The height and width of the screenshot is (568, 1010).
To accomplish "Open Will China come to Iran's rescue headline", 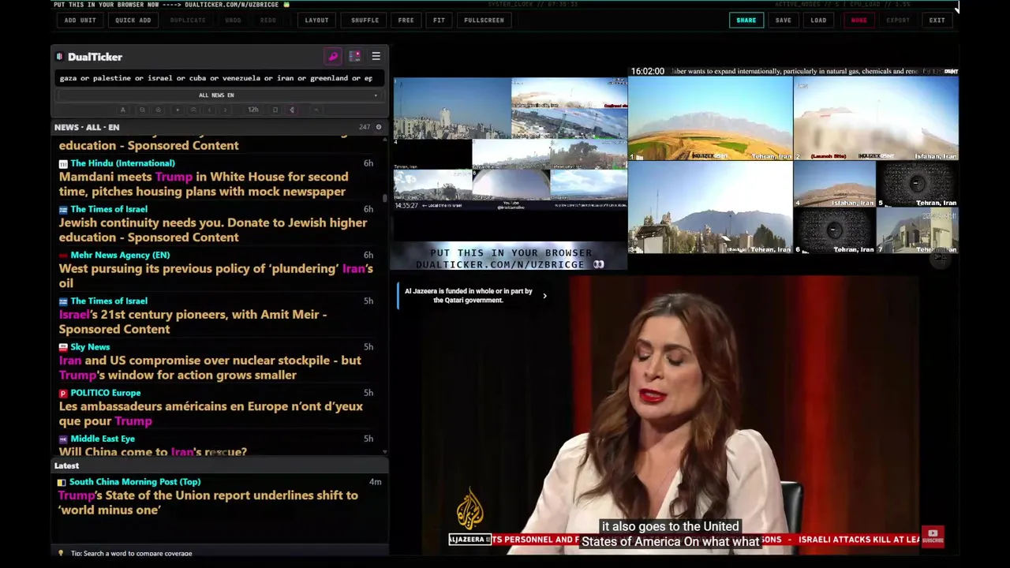I will click(152, 451).
